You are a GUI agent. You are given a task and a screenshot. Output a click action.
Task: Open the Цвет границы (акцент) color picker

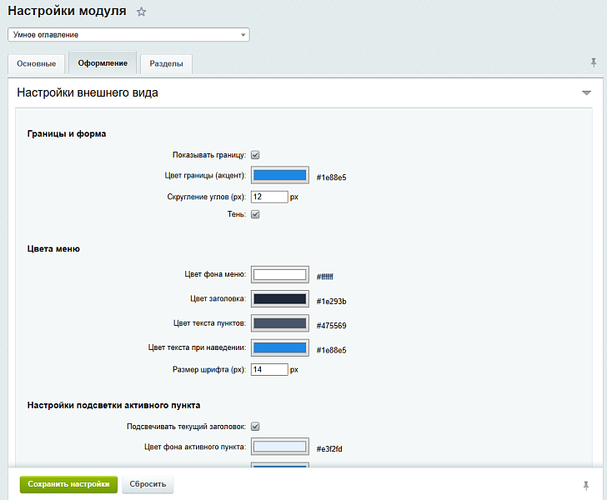click(279, 176)
